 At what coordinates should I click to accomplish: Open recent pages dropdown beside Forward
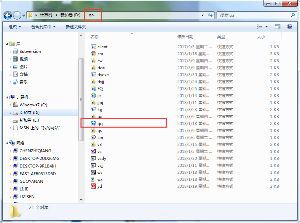click(x=24, y=16)
